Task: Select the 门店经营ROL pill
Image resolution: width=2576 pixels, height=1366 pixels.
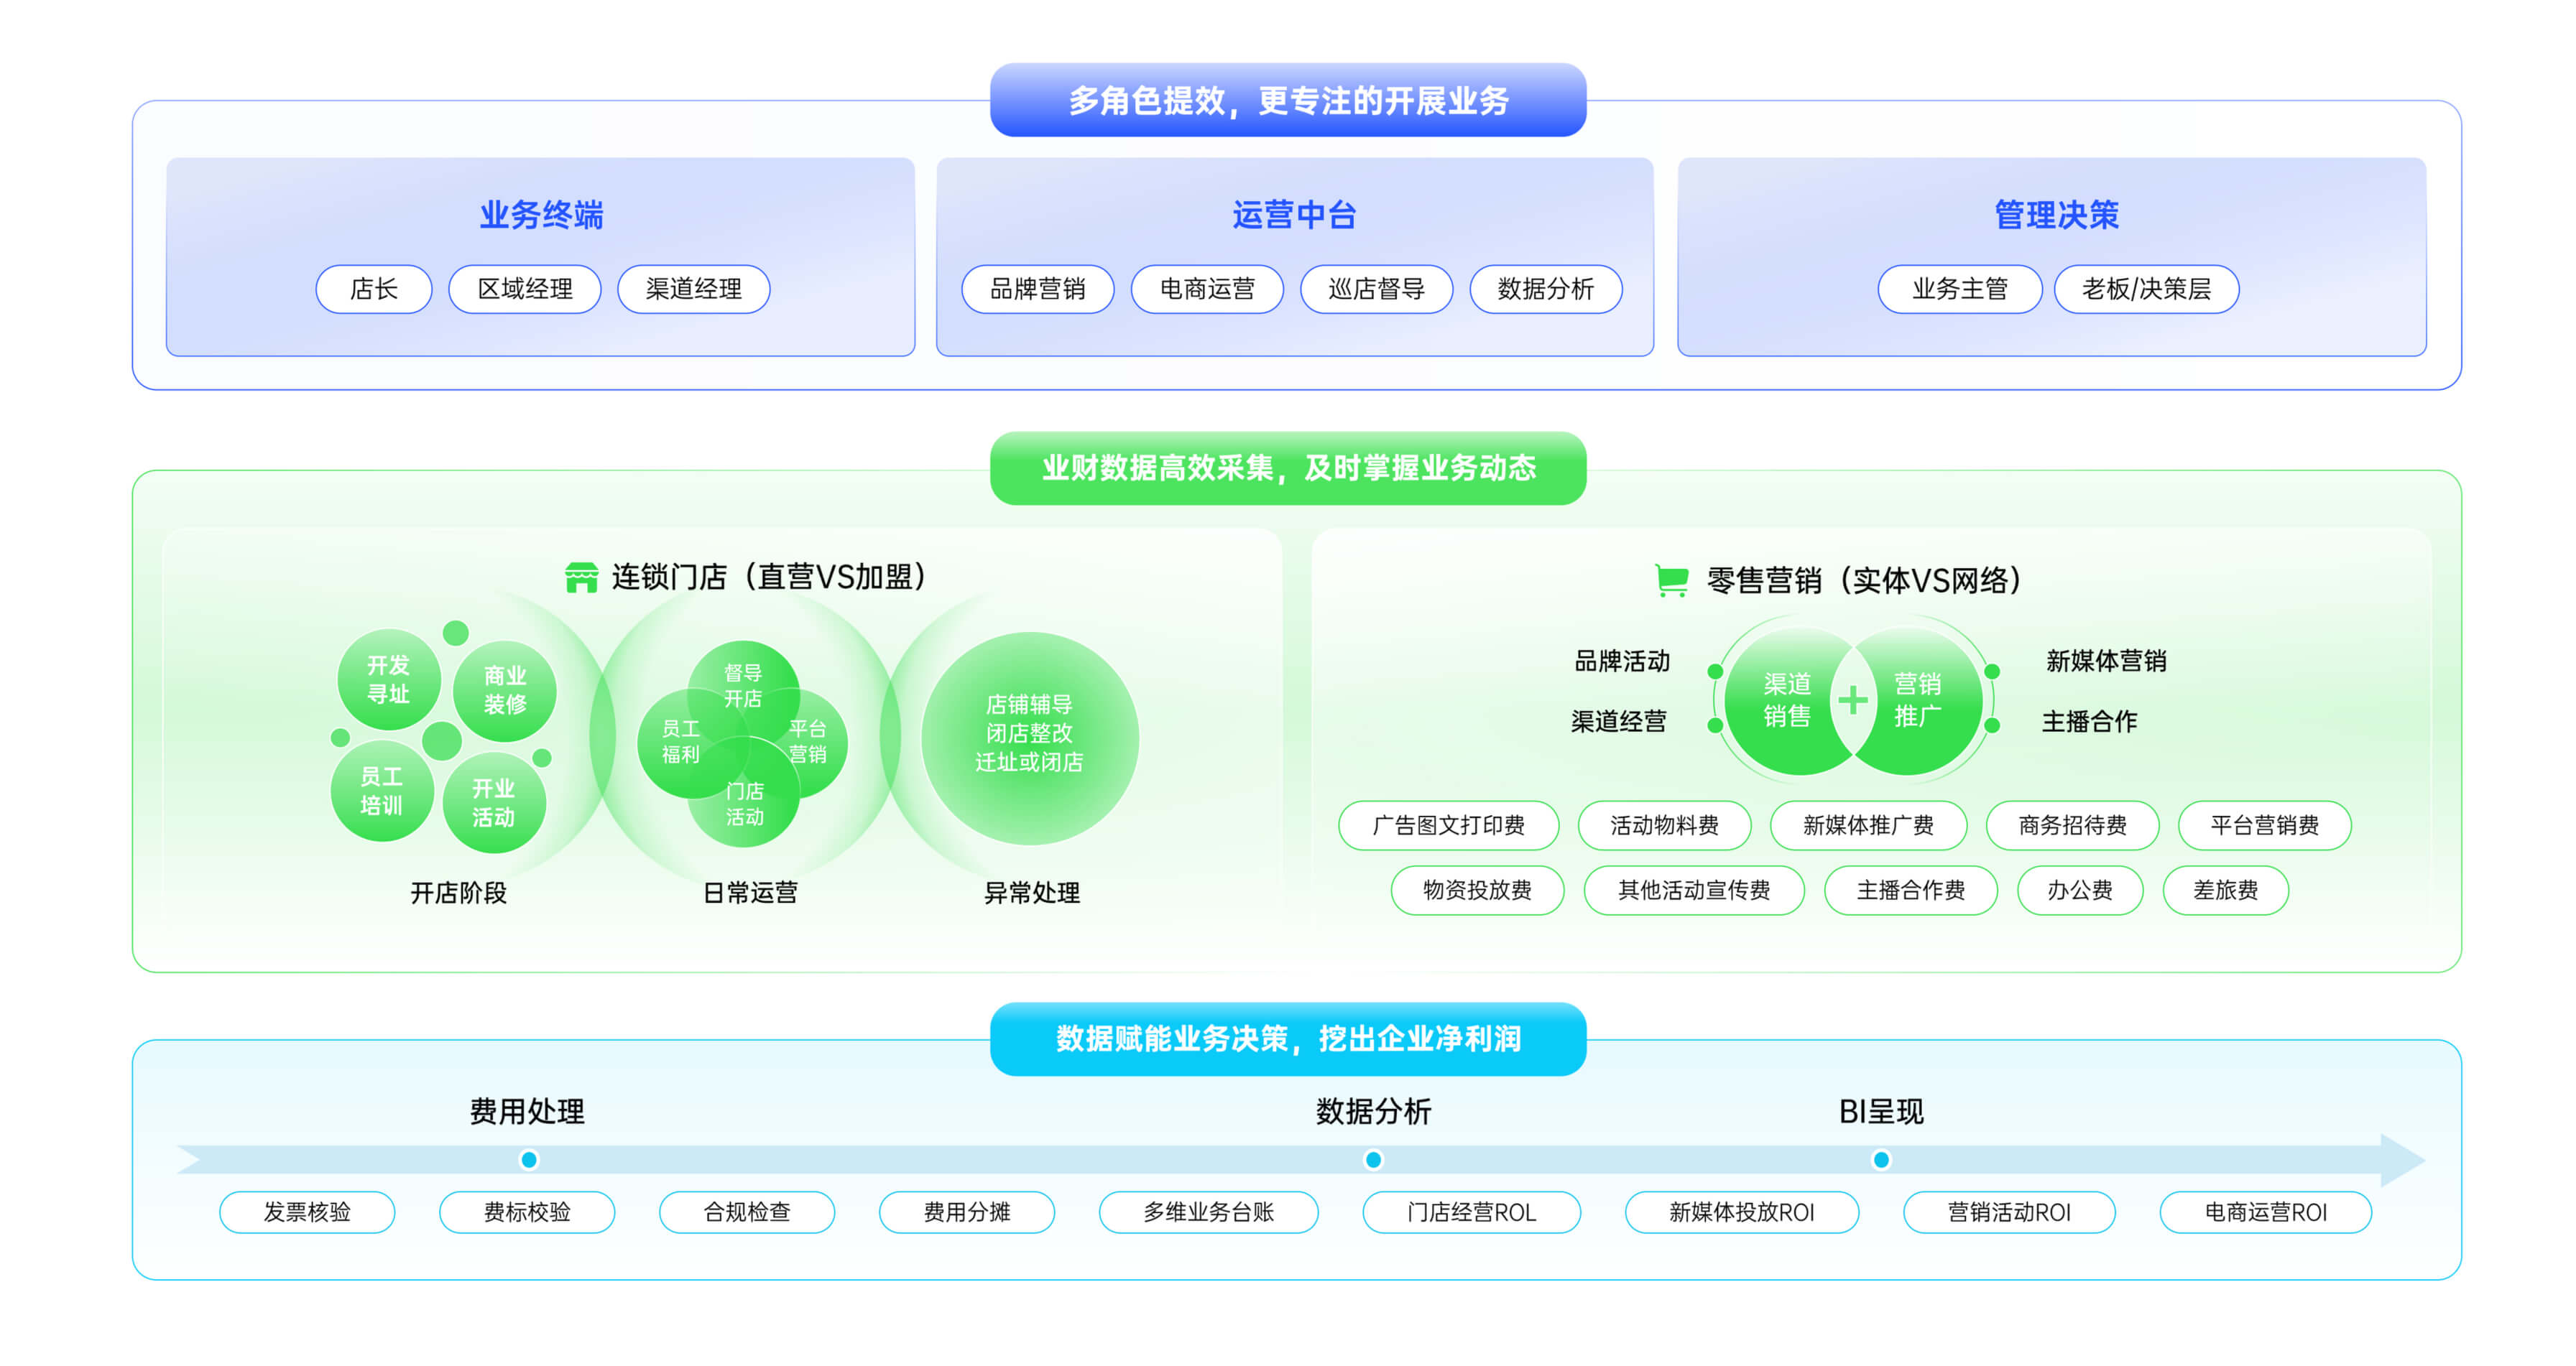Action: (1471, 1212)
